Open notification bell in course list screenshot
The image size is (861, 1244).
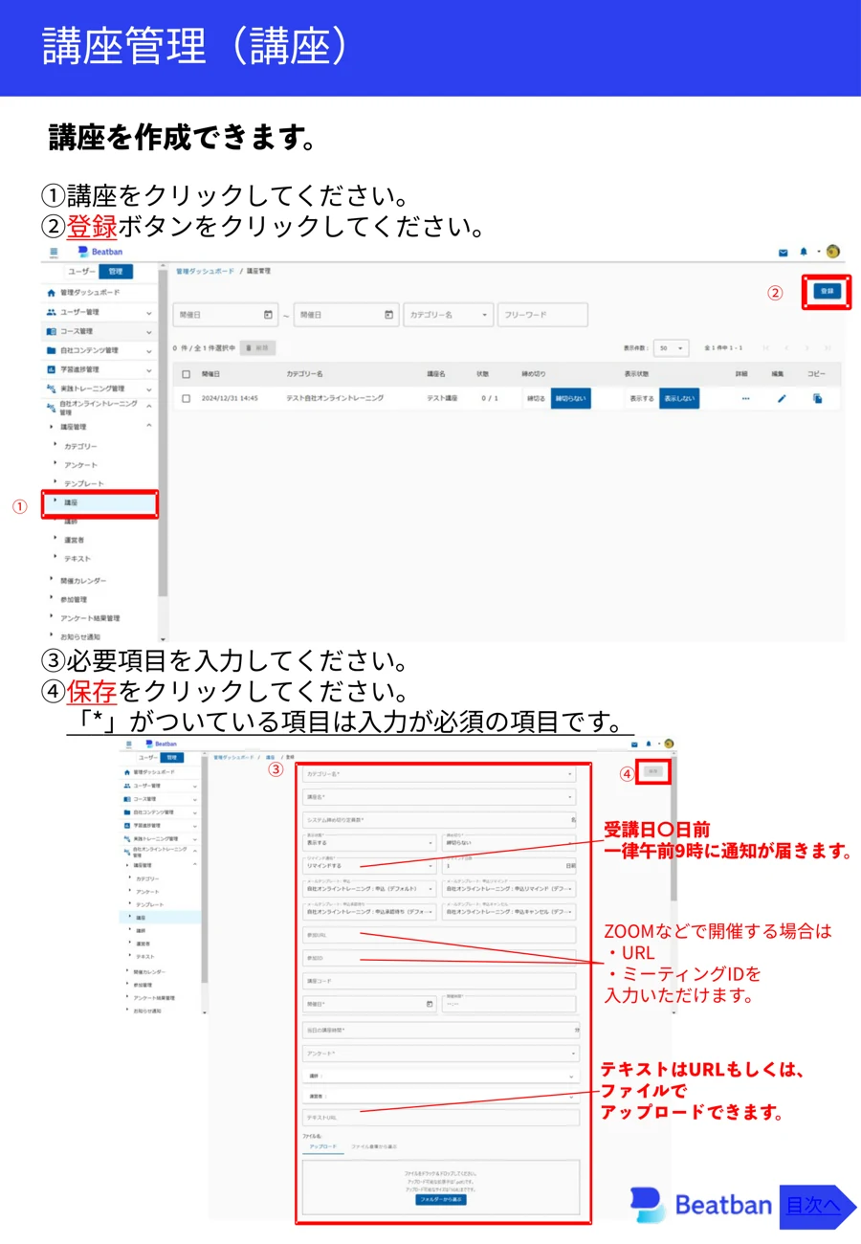pos(805,252)
